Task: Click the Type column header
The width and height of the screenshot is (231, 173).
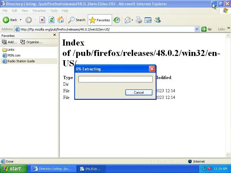Action: 68,78
